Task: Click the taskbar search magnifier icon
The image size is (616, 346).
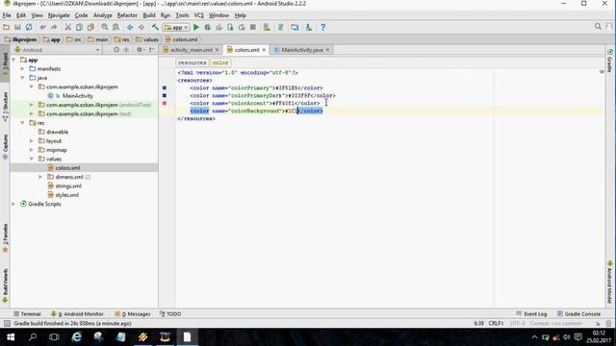Action: (33, 337)
